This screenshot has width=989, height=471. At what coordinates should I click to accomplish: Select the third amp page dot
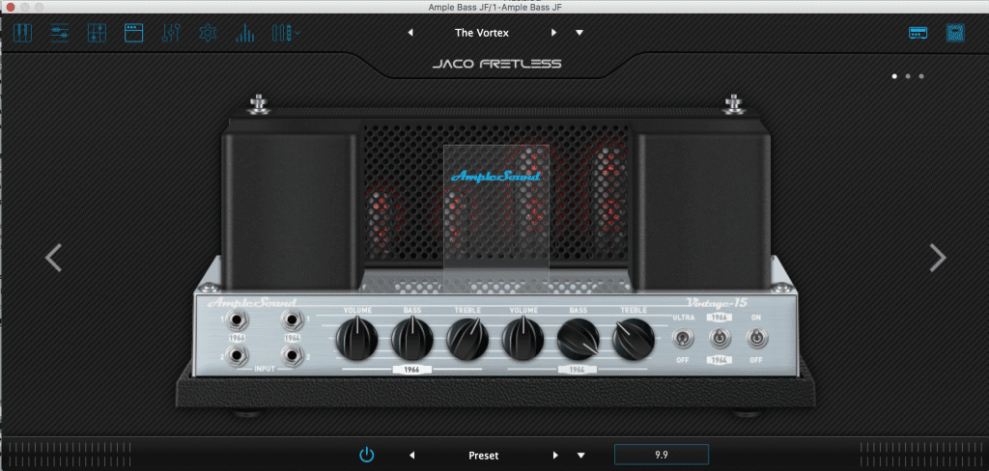click(921, 76)
